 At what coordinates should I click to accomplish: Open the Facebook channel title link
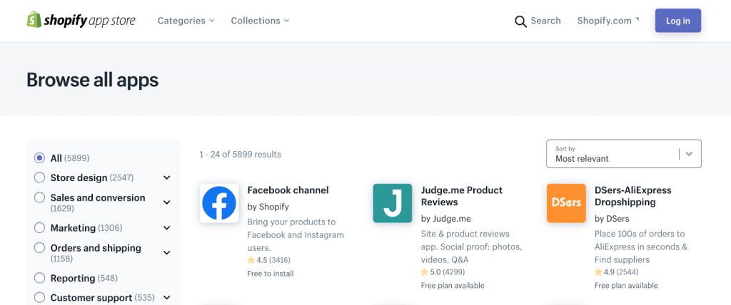(x=288, y=190)
